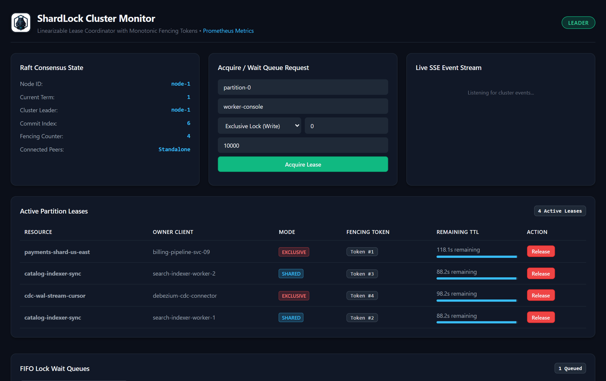Click the Node ID value node-1

[x=181, y=84]
